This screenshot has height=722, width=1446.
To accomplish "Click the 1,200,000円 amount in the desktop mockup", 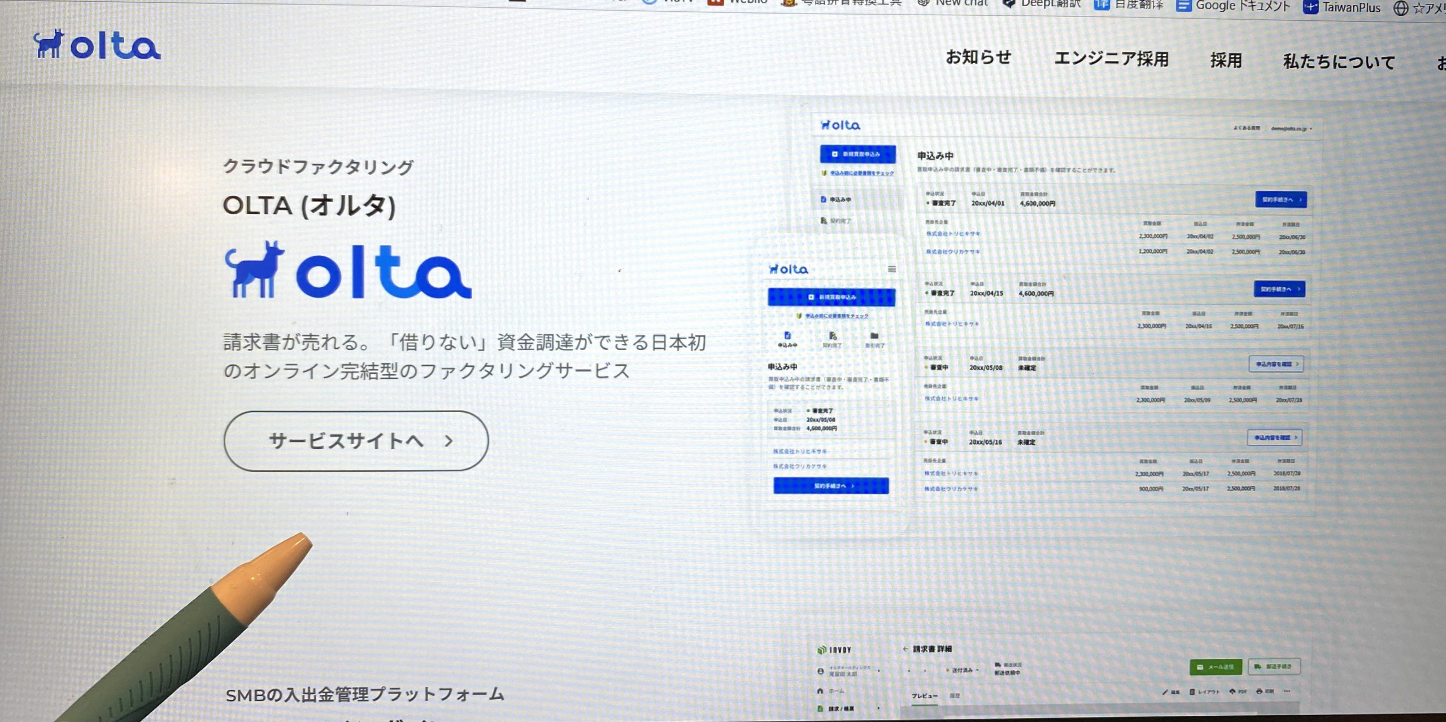I will pyautogui.click(x=1153, y=251).
